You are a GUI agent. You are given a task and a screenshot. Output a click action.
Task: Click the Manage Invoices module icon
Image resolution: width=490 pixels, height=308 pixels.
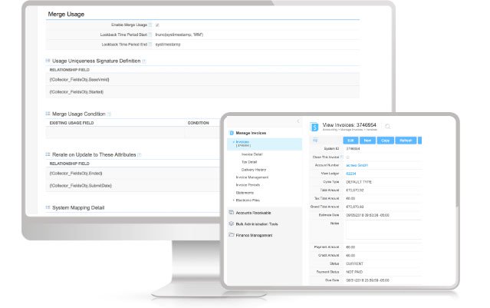232,133
